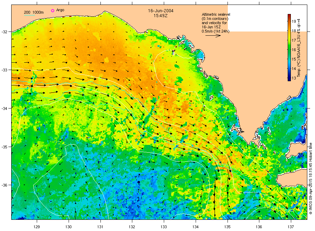This screenshot has height=231, width=315.
Task: Click the 0.5m/s (1kt 24h) label
Action: (216, 31)
